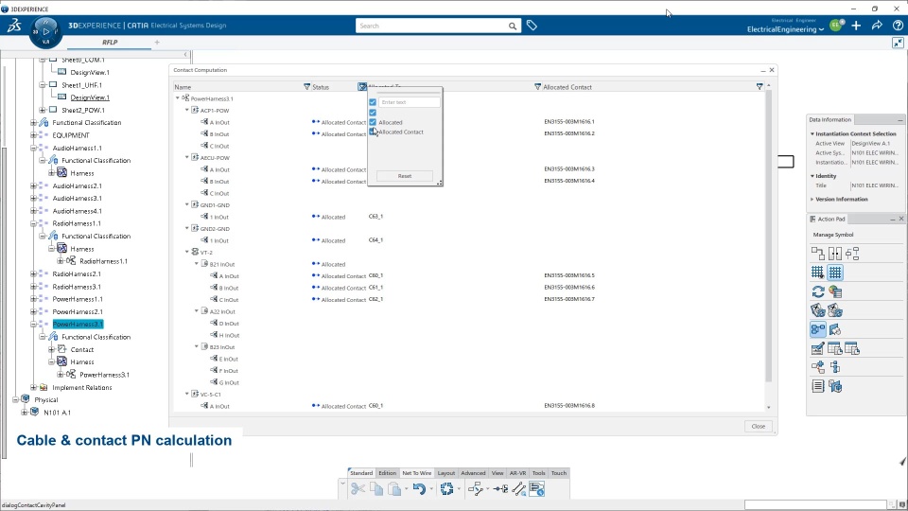Click the Paste icon in the Standard toolbar
This screenshot has width=908, height=511.
coord(395,489)
